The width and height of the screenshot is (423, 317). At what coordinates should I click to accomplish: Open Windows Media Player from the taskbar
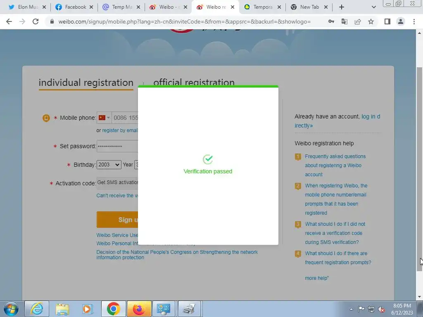tap(88, 309)
